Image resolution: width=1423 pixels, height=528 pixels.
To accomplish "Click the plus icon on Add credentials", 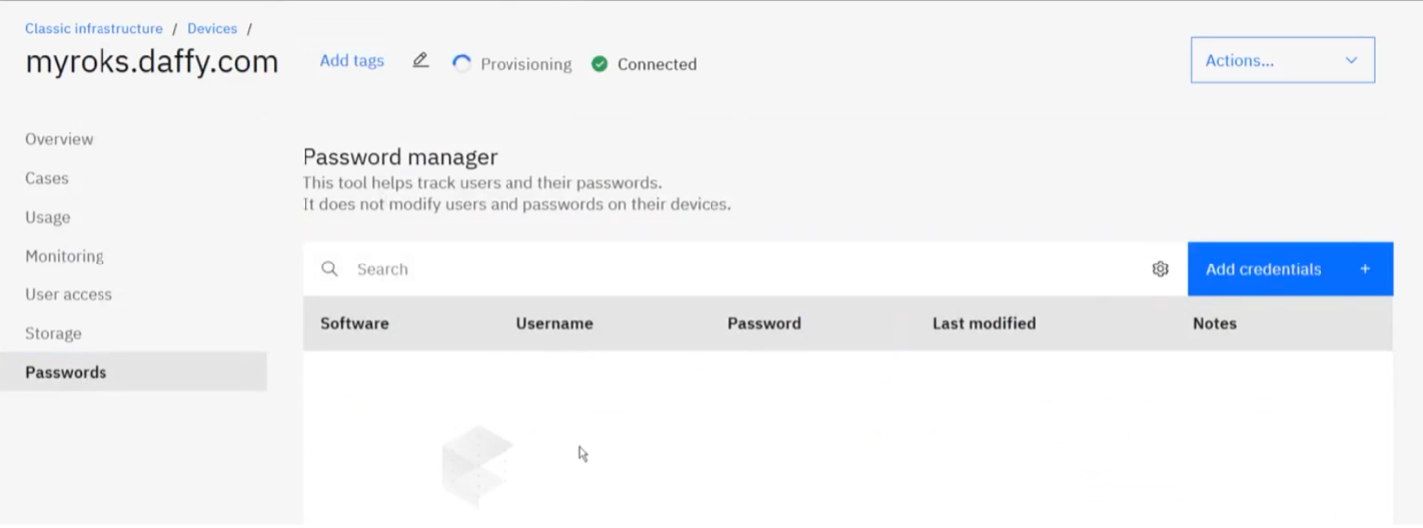I will pos(1365,269).
